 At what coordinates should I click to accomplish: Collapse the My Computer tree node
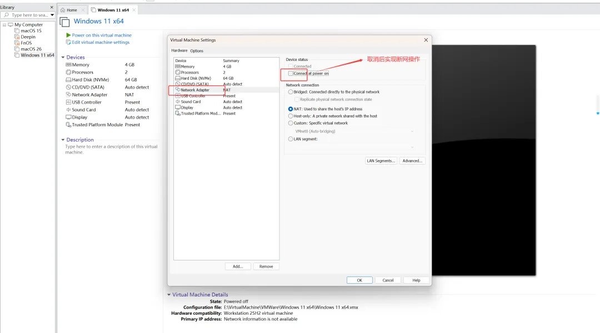(x=4, y=25)
